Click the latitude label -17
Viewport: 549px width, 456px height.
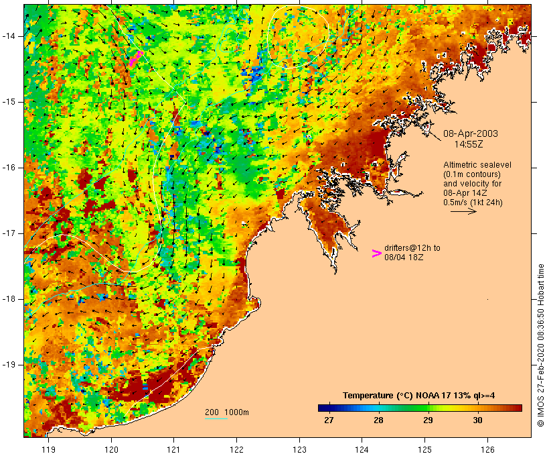click(9, 233)
